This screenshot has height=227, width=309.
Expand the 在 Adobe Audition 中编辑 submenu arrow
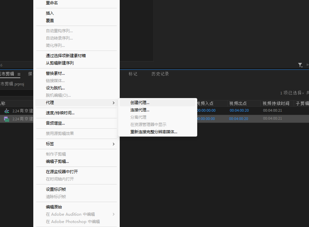point(113,214)
